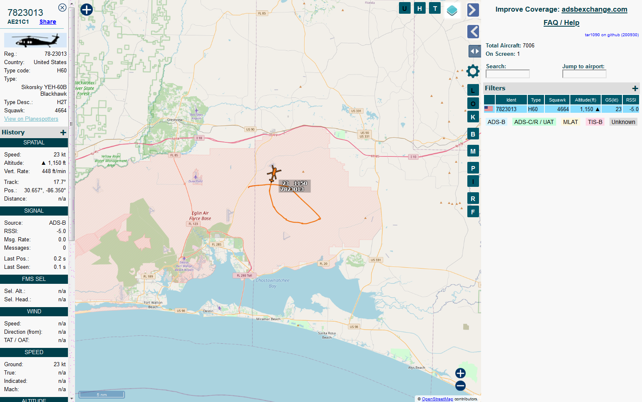Click the Bob Sikes Airport marker
Screen dimensions: 642x402
coord(196,111)
